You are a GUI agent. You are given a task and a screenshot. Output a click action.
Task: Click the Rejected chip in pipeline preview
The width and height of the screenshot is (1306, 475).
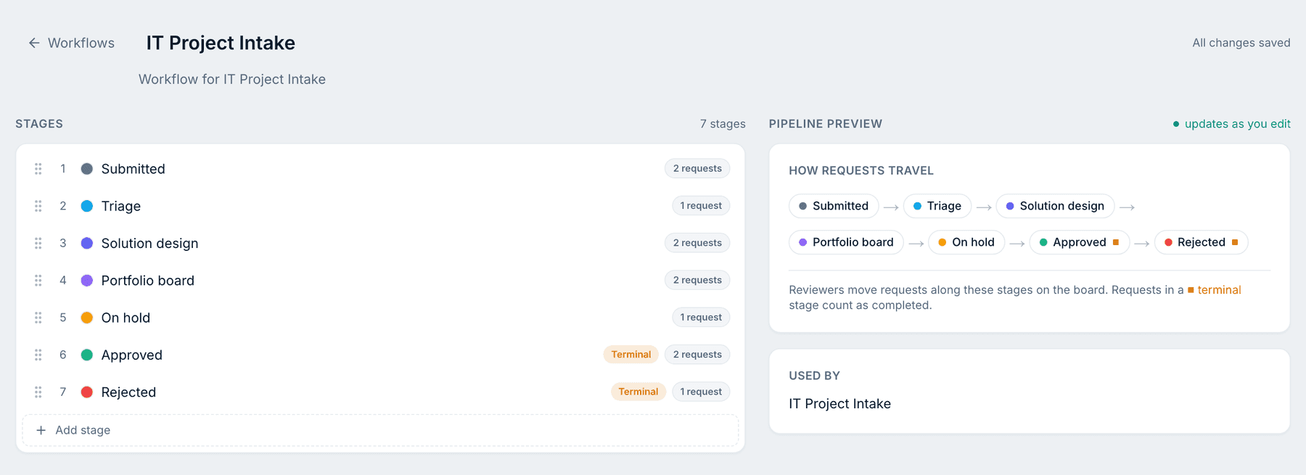point(1201,242)
